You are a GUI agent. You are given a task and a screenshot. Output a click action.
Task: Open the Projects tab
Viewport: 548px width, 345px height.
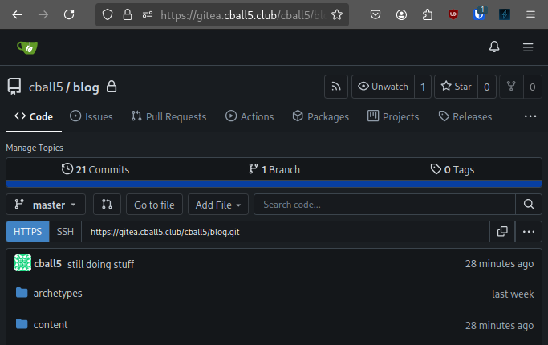pos(393,116)
